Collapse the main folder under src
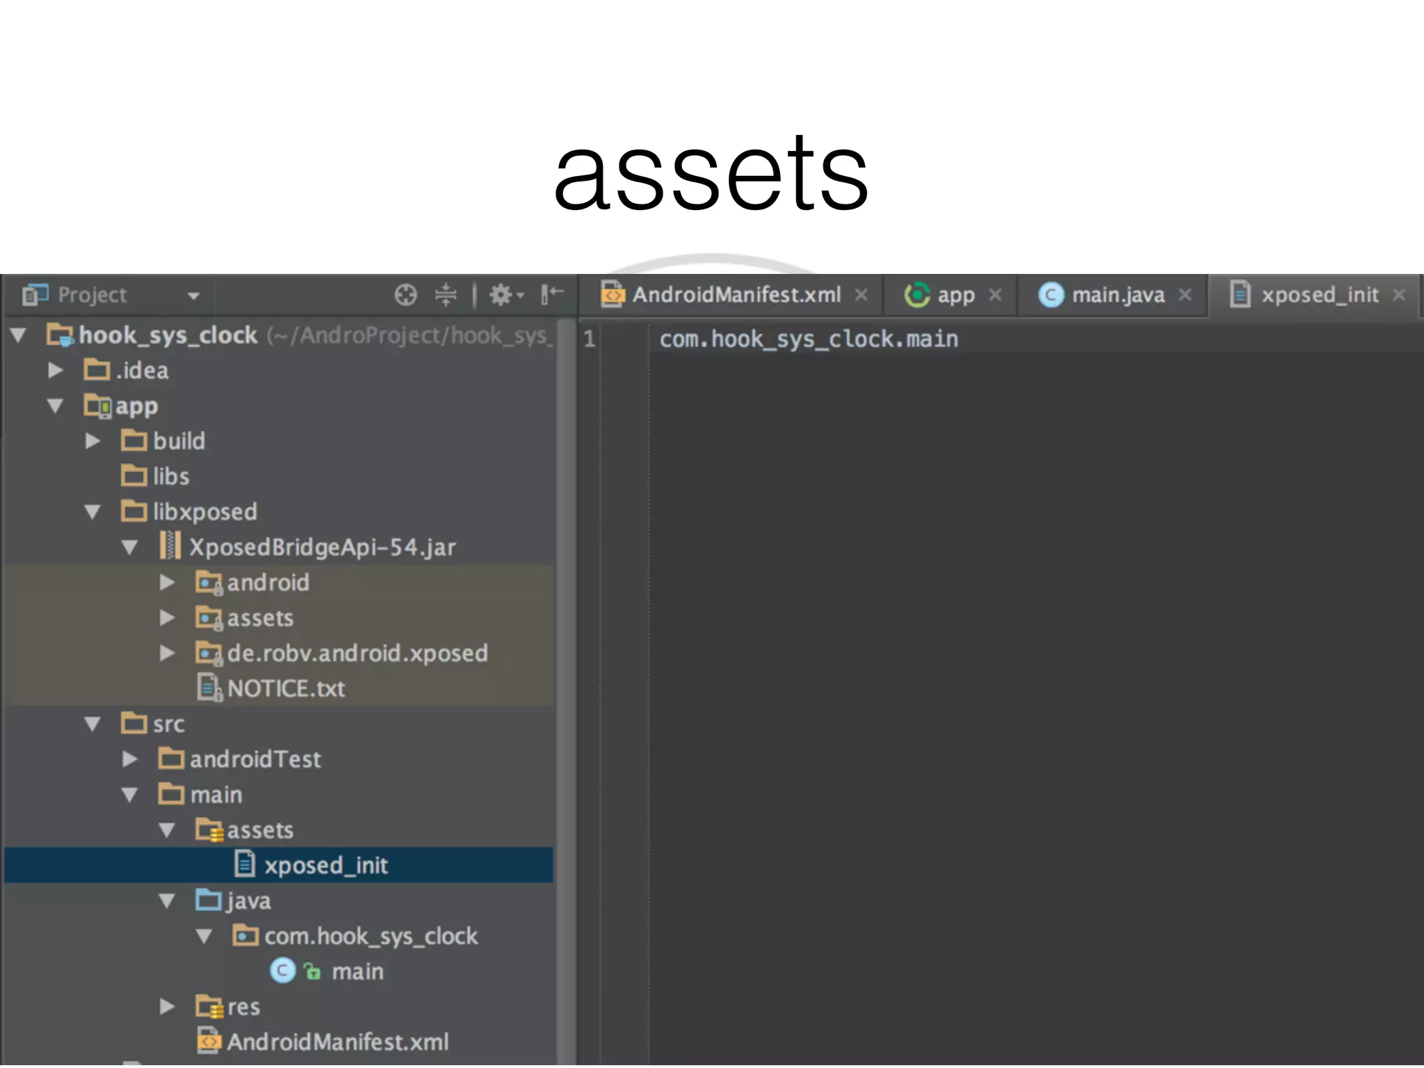The image size is (1424, 1068). 129,795
